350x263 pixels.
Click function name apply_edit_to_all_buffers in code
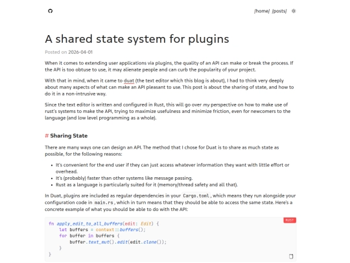[89, 223]
